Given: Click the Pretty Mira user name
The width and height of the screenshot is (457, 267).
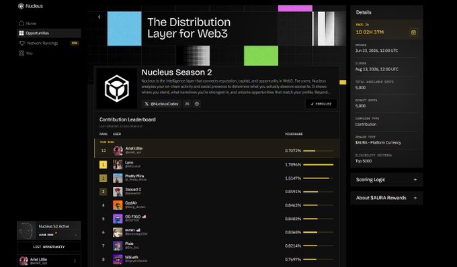Looking at the screenshot, I should click(134, 176).
